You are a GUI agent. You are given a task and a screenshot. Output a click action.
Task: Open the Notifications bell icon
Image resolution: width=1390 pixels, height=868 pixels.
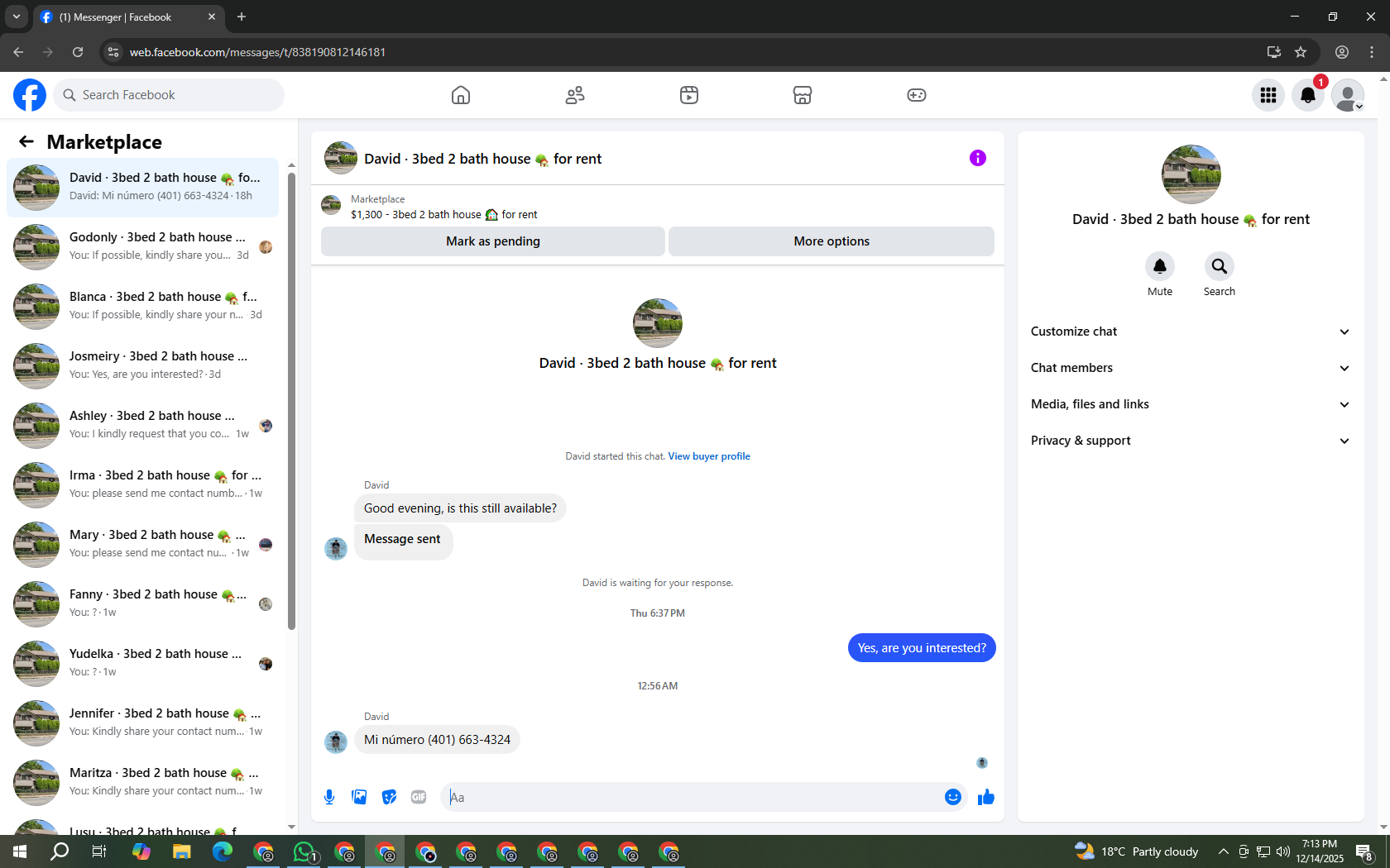(x=1308, y=95)
